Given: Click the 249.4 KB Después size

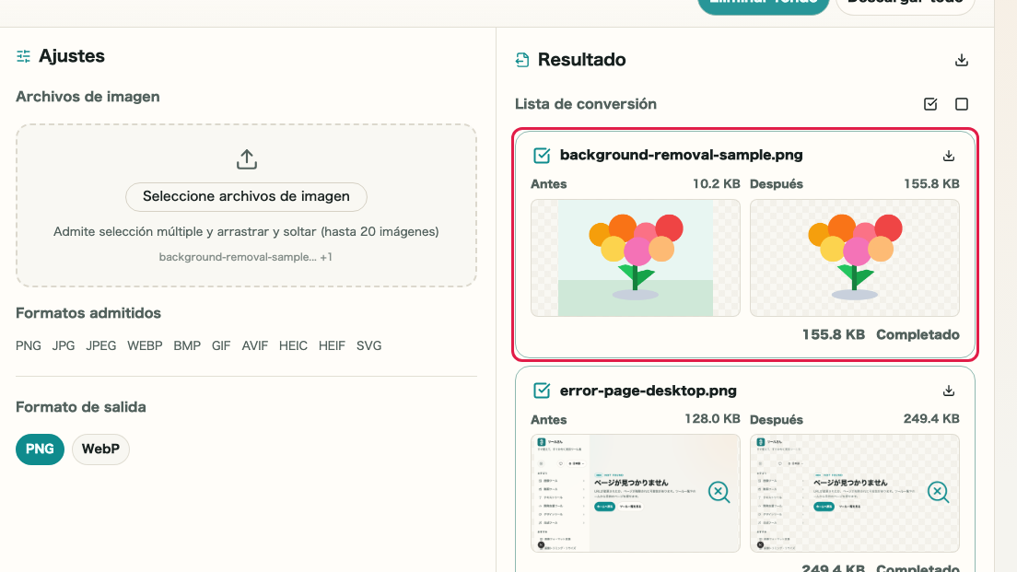Looking at the screenshot, I should (x=931, y=419).
